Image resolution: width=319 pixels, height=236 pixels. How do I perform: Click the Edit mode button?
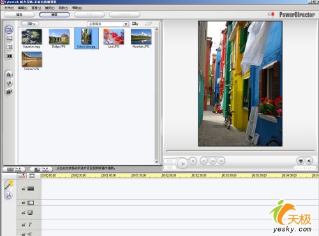pyautogui.click(x=54, y=15)
